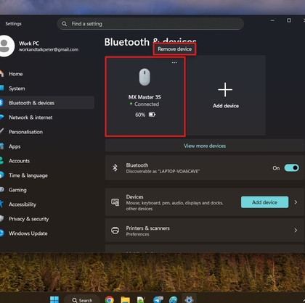Open the globe app on taskbar
305x303 pixels.
coord(174,300)
